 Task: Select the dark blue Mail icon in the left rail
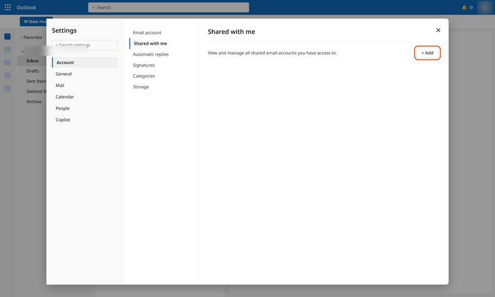[x=8, y=36]
